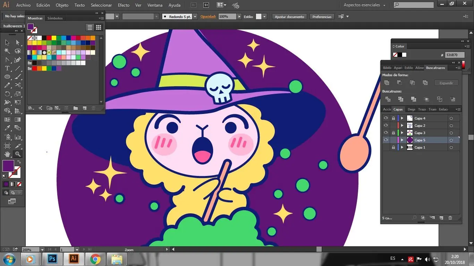The height and width of the screenshot is (266, 474).
Task: Expand the Capa 4 layer contents
Action: tap(402, 118)
